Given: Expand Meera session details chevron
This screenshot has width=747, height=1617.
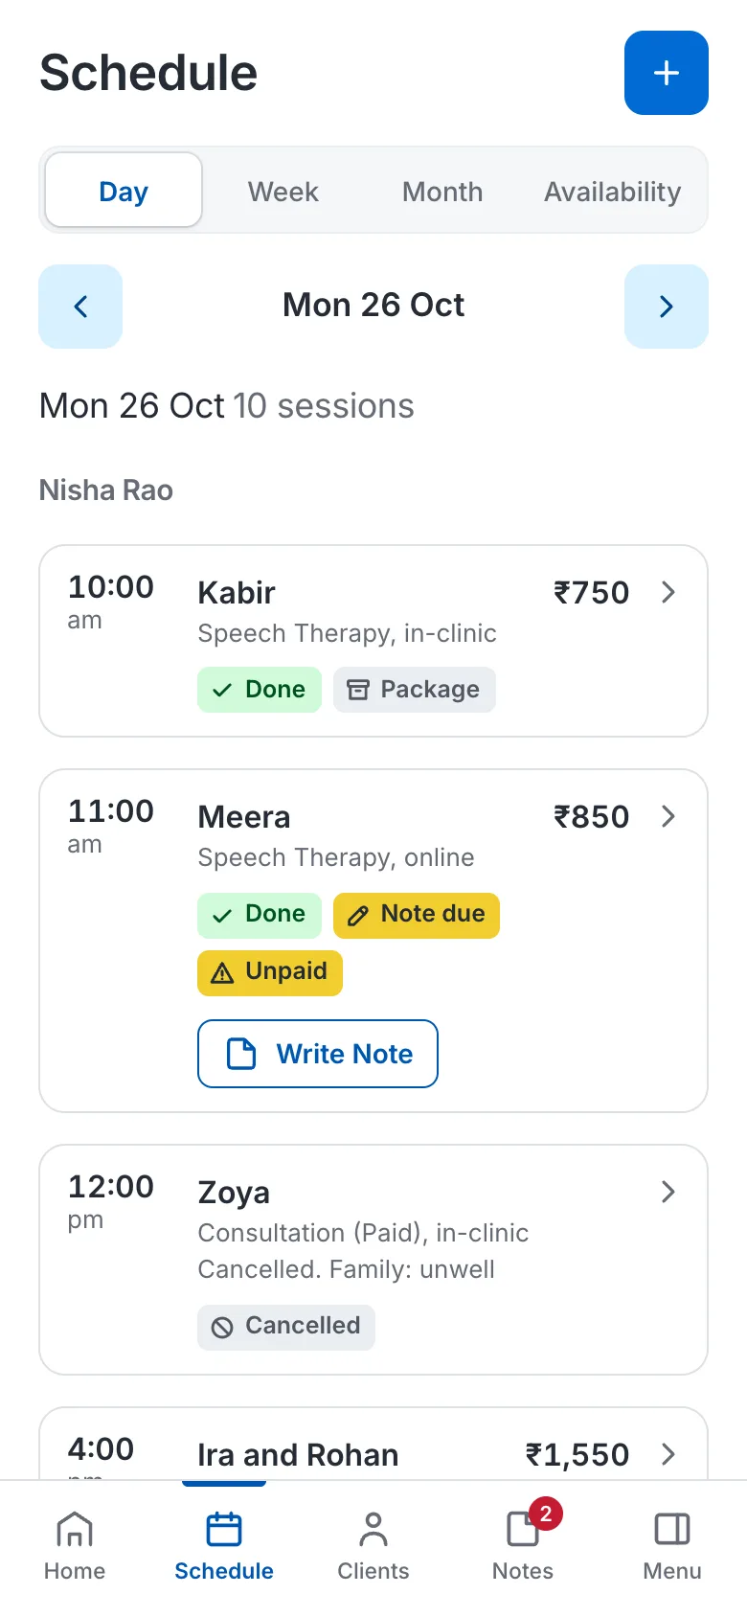Looking at the screenshot, I should click(x=668, y=816).
